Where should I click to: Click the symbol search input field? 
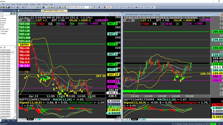tap(5, 13)
